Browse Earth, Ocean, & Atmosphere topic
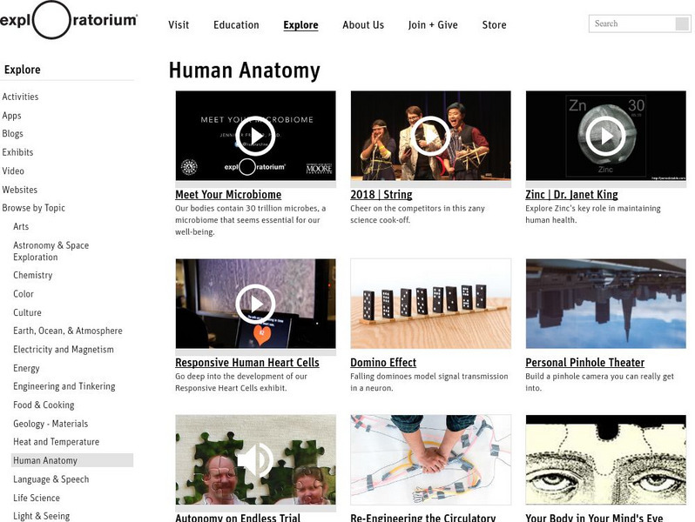The height and width of the screenshot is (522, 695). coord(68,331)
